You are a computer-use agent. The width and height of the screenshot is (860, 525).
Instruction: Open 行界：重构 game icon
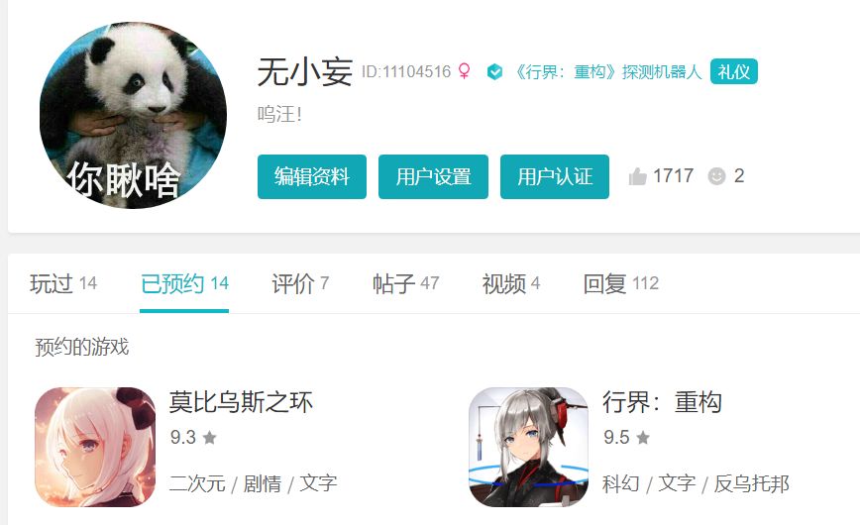coord(529,447)
